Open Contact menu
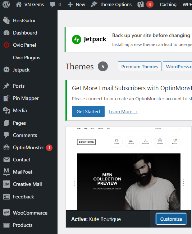Screen dimensions: 192x234 22,160
